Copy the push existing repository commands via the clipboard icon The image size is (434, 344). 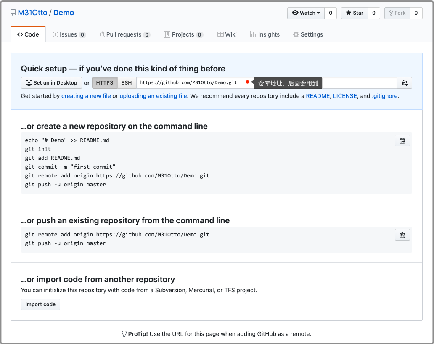point(402,235)
